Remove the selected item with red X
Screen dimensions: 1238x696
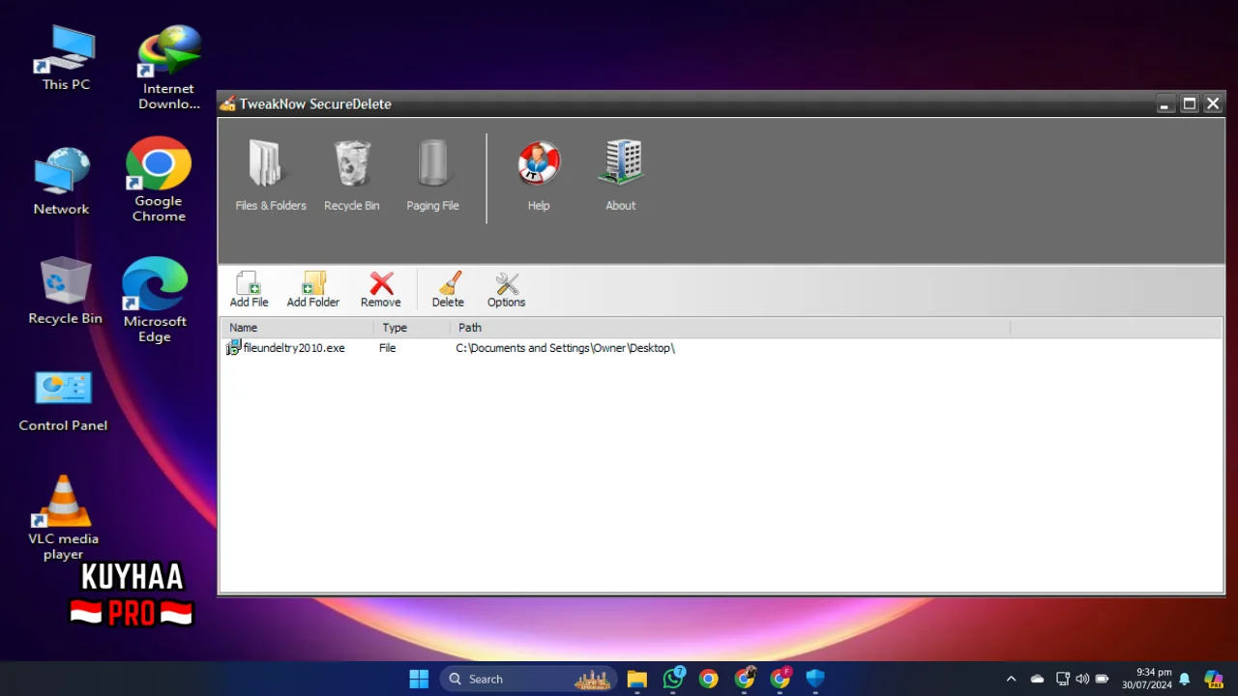point(381,289)
